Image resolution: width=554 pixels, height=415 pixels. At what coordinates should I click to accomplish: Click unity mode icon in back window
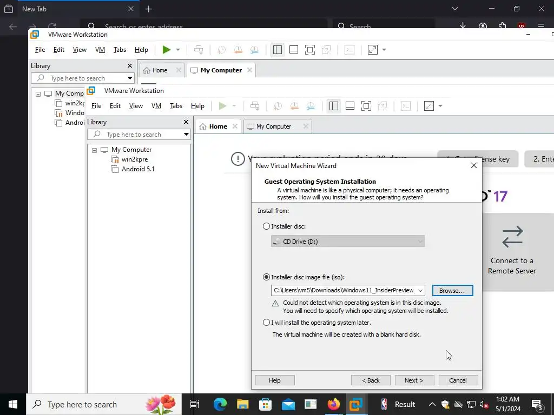[x=326, y=50]
